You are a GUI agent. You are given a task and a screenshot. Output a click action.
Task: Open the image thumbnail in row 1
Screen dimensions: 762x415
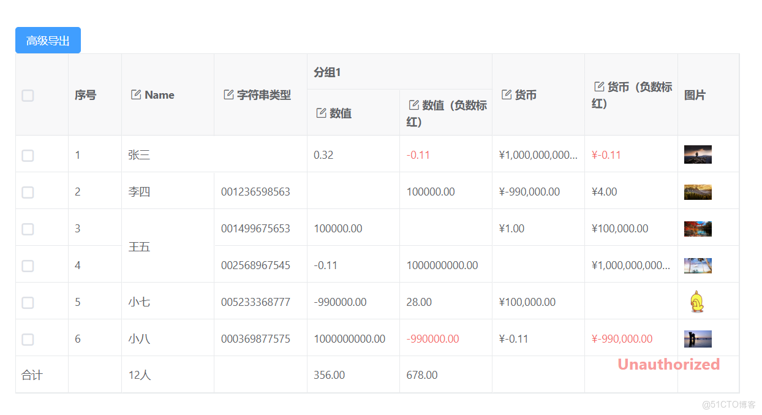pos(698,154)
